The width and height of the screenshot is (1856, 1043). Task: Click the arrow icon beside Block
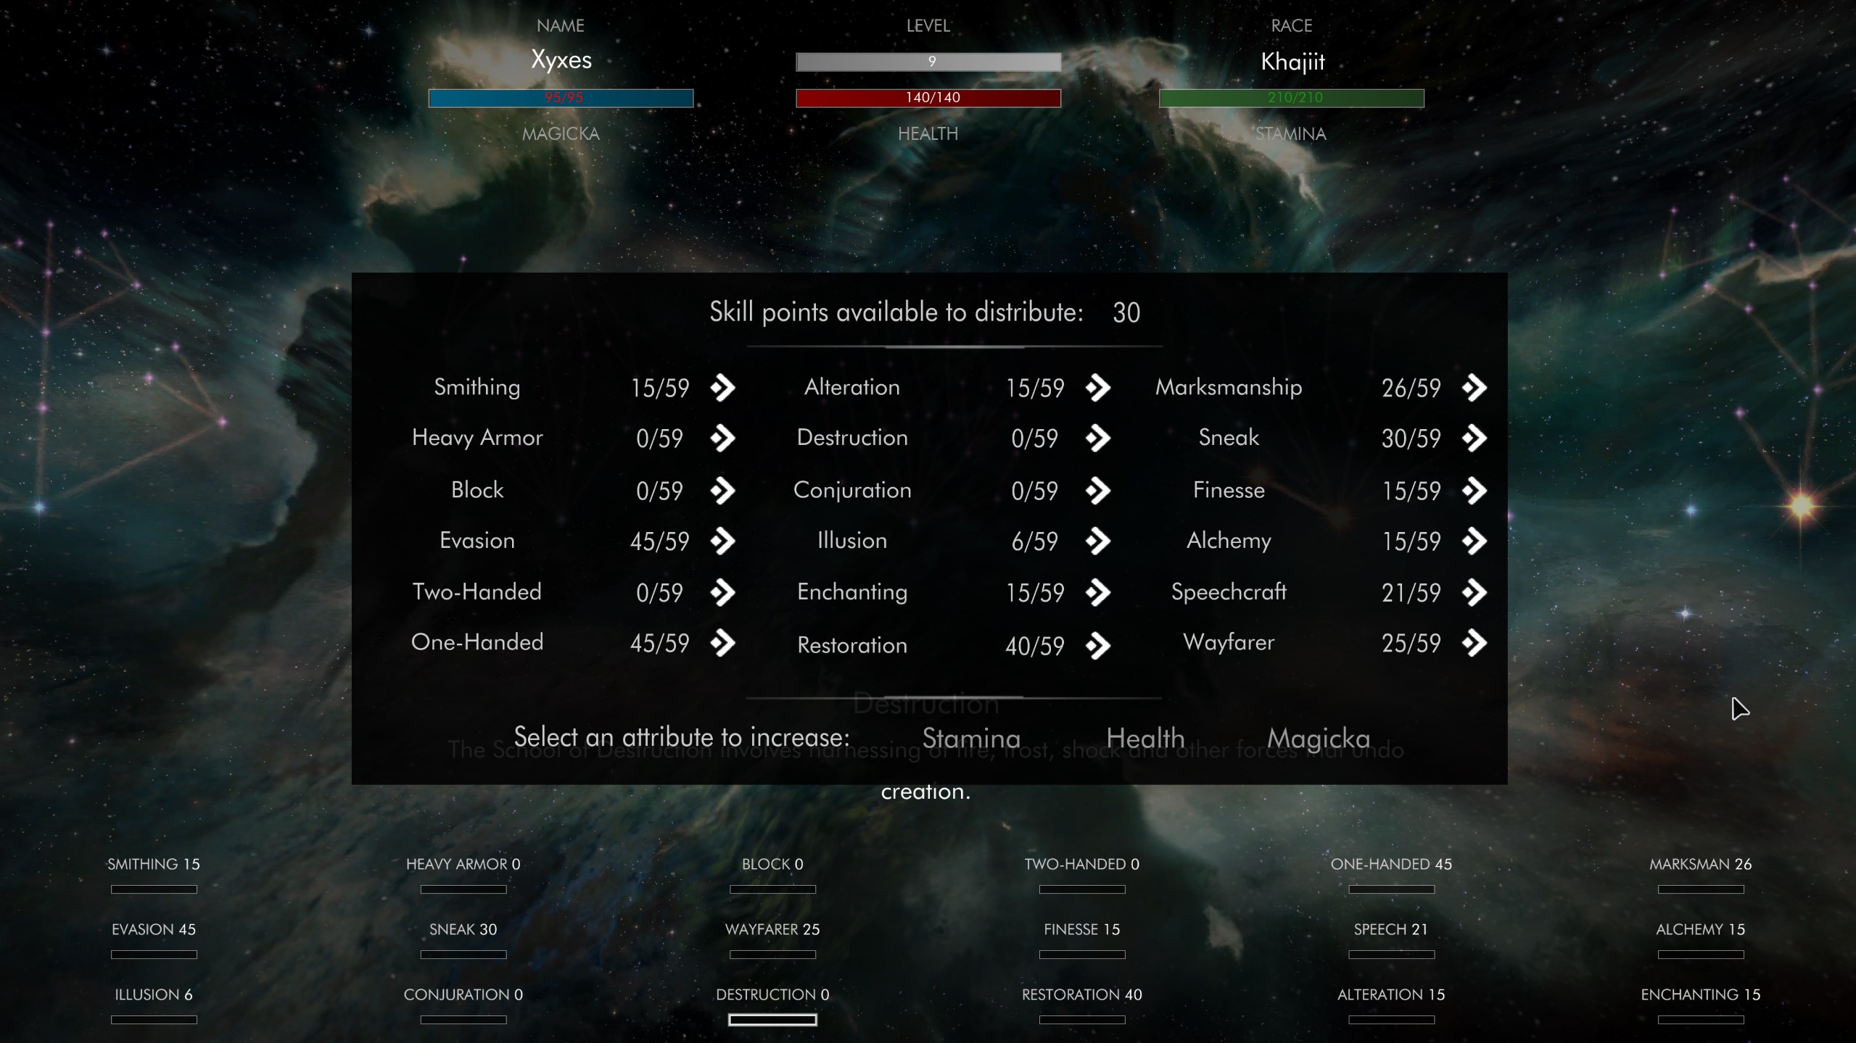click(x=723, y=491)
